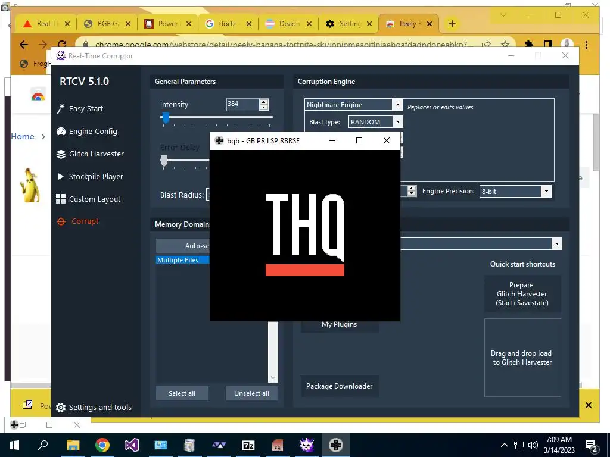
Task: Open Windows taskbar search
Action: pyautogui.click(x=43, y=445)
